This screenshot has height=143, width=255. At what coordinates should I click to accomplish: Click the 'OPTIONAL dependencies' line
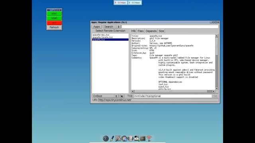(x=170, y=82)
